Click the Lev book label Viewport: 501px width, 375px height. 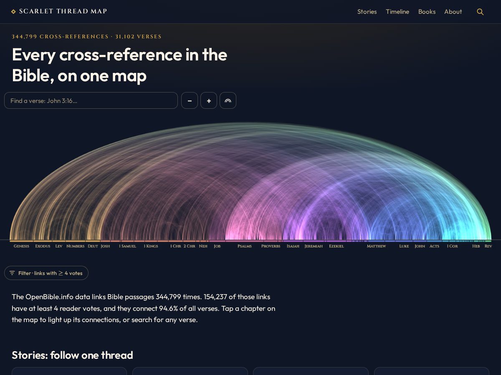(x=58, y=246)
